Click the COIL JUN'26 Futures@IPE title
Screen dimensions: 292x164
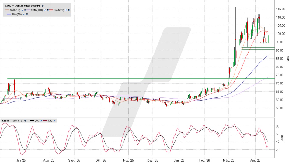coord(22,6)
